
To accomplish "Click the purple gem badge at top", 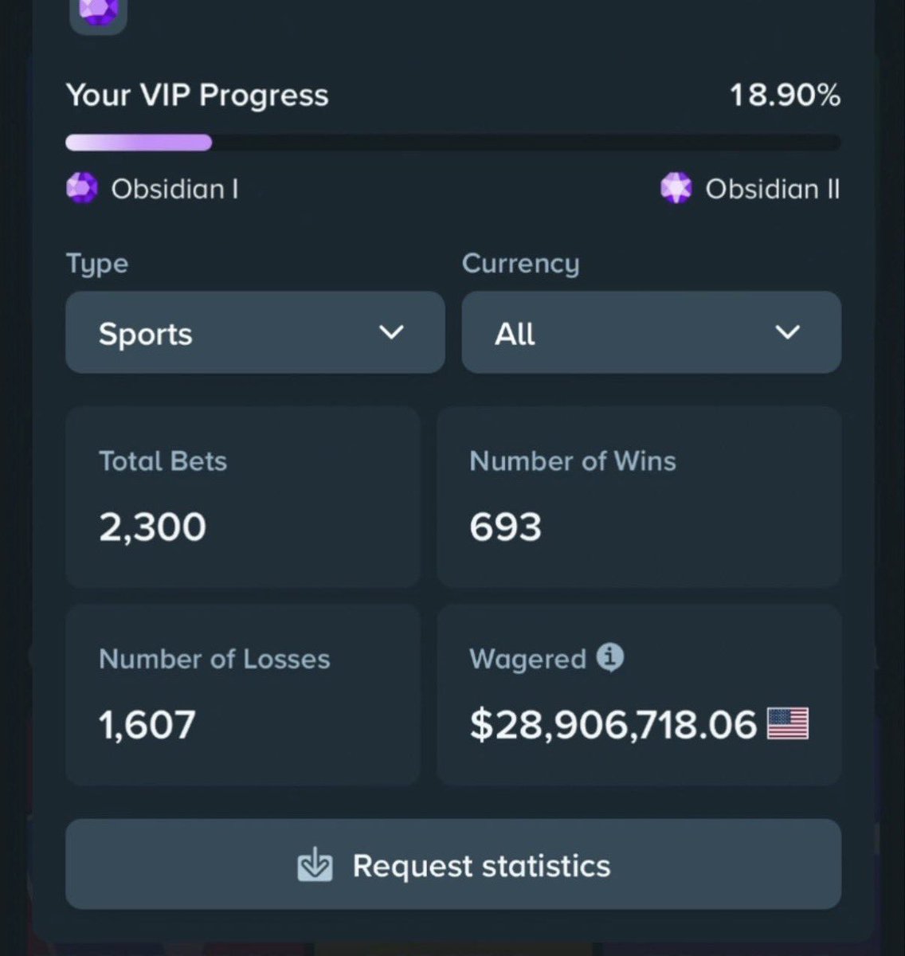I will pos(99,12).
